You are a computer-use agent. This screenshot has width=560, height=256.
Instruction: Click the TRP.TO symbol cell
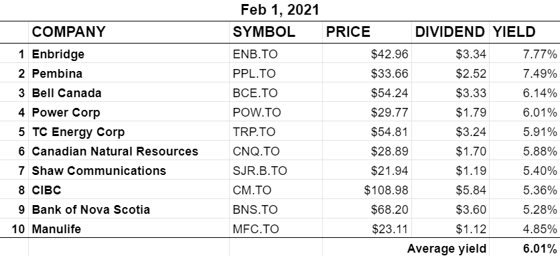pyautogui.click(x=276, y=131)
